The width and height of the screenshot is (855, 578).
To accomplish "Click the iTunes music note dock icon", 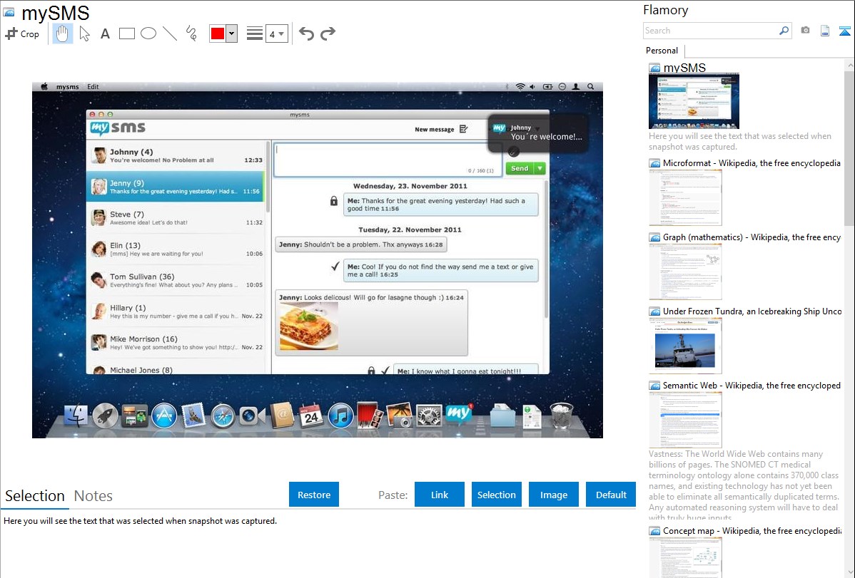I will tap(341, 416).
